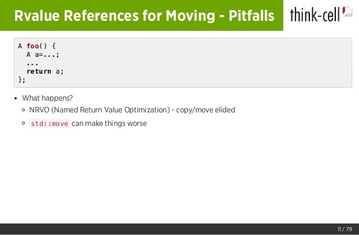359x235 pixels.
Task: Click the closing '};' in the code
Action: click(22, 80)
